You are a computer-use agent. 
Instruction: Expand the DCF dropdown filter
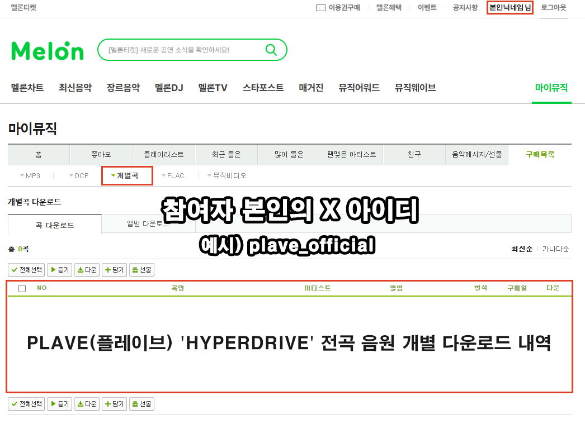point(79,175)
